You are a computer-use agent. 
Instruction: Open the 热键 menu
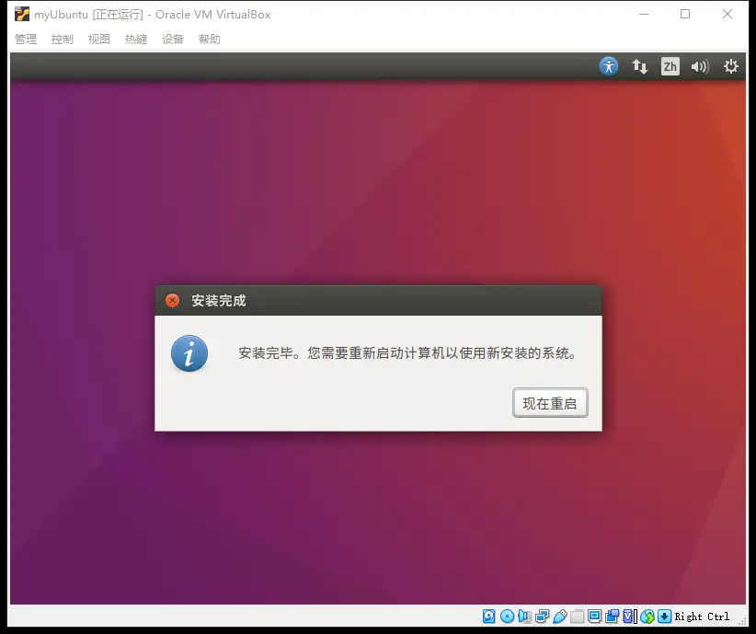point(136,40)
